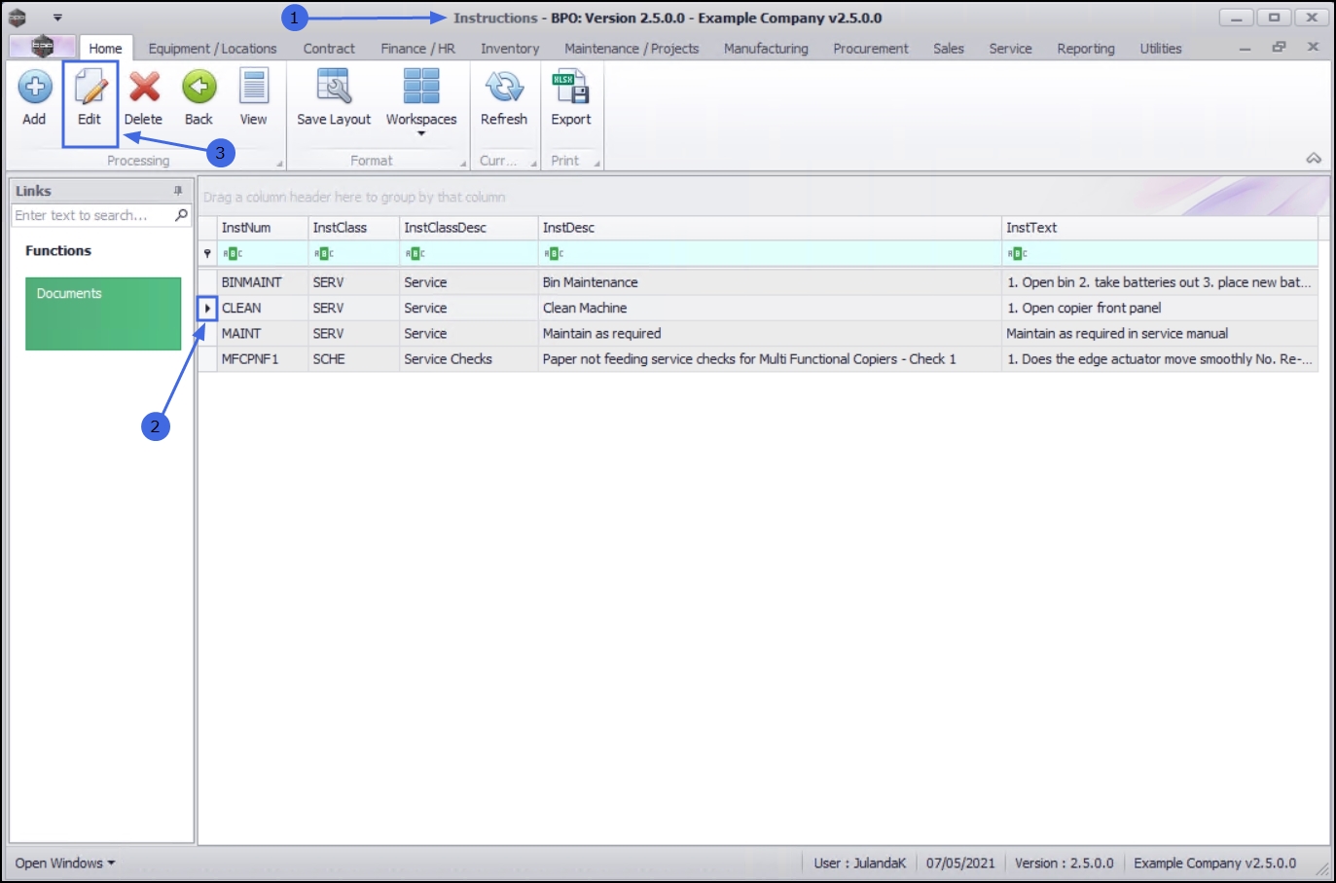The image size is (1336, 883).
Task: Open the InstNum column filter condition icon
Action: click(x=233, y=254)
